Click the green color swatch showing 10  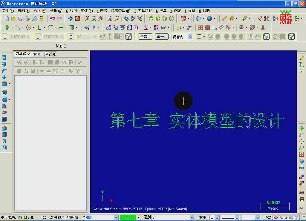tap(128, 217)
